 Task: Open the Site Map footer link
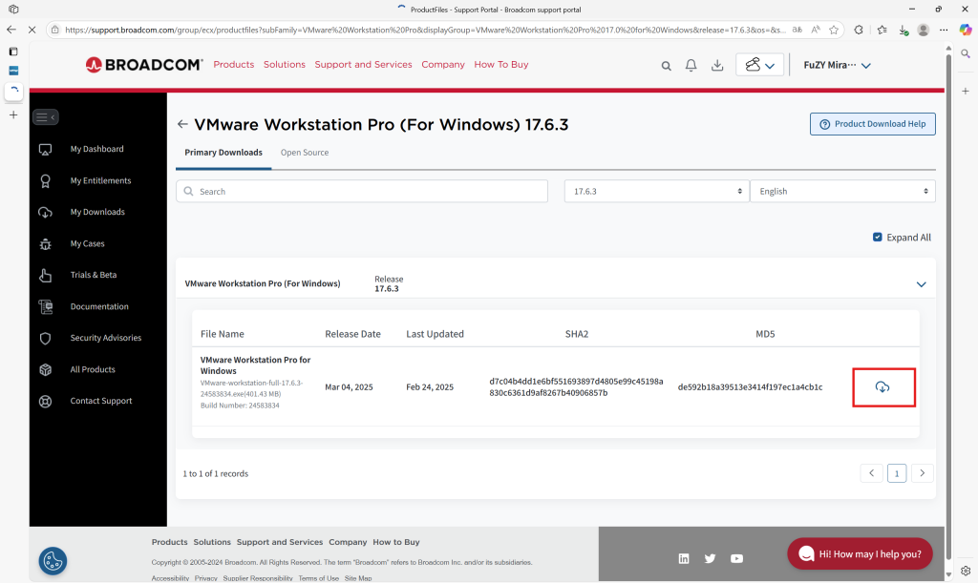358,578
